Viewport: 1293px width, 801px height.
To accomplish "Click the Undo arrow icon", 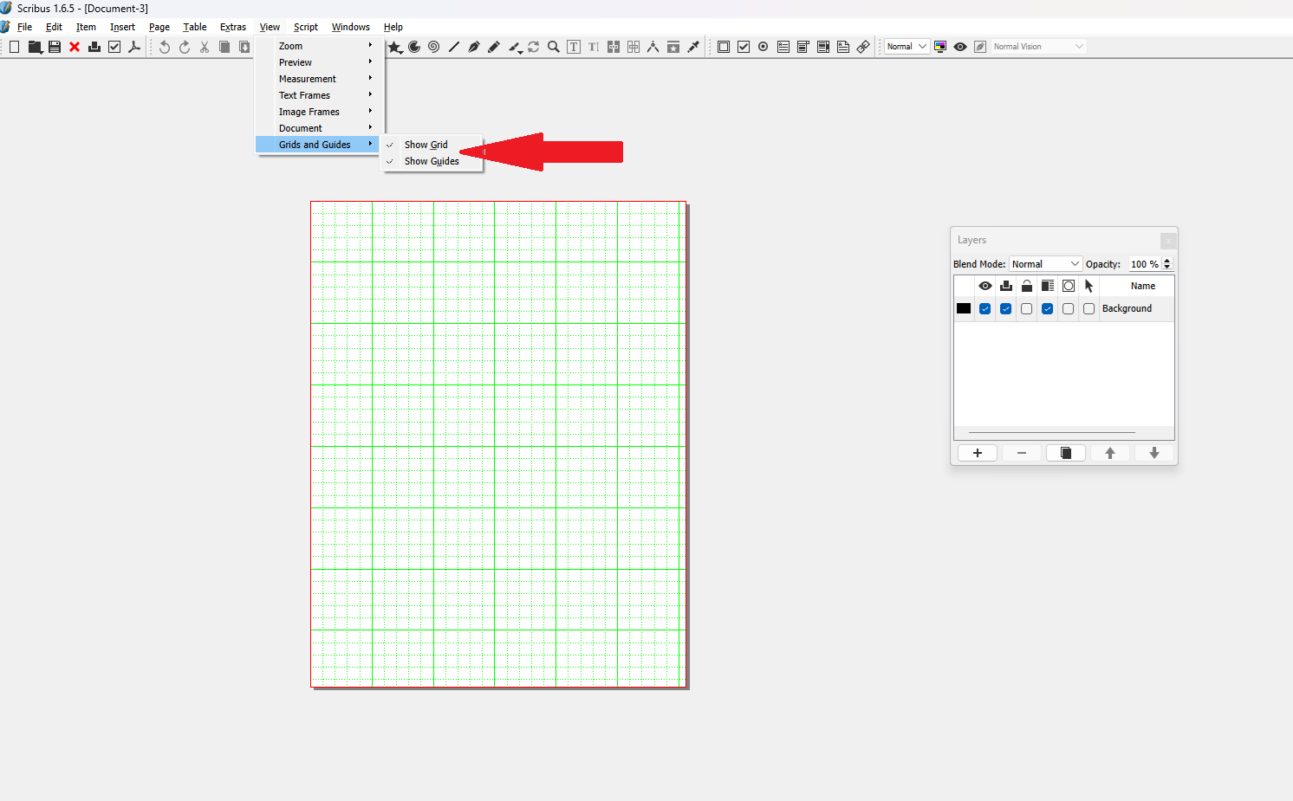I will pos(165,47).
